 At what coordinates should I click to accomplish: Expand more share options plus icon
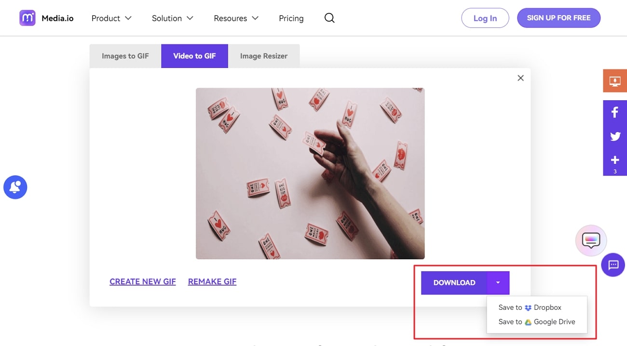pos(614,160)
